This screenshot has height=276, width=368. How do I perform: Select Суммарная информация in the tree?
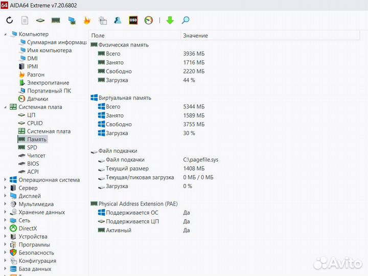[x=53, y=42]
